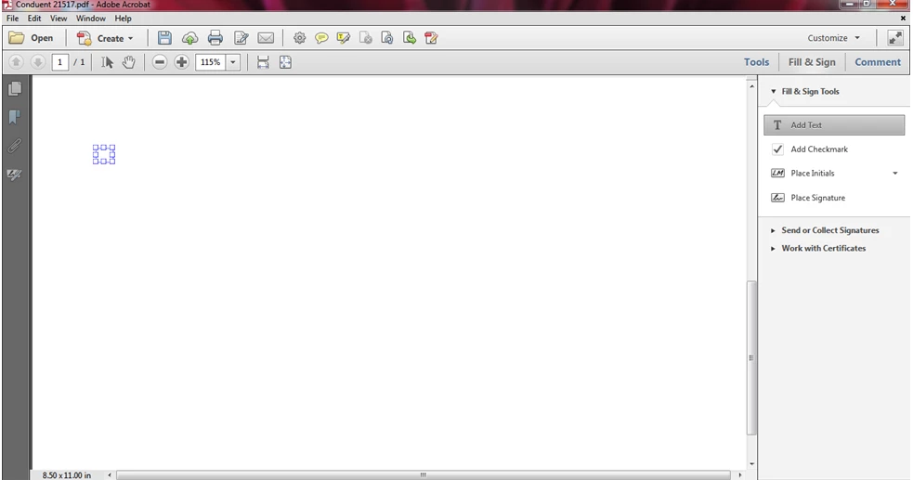Expand Send or Collect Signatures section
Viewport: 913px width, 480px height.
[x=773, y=230]
